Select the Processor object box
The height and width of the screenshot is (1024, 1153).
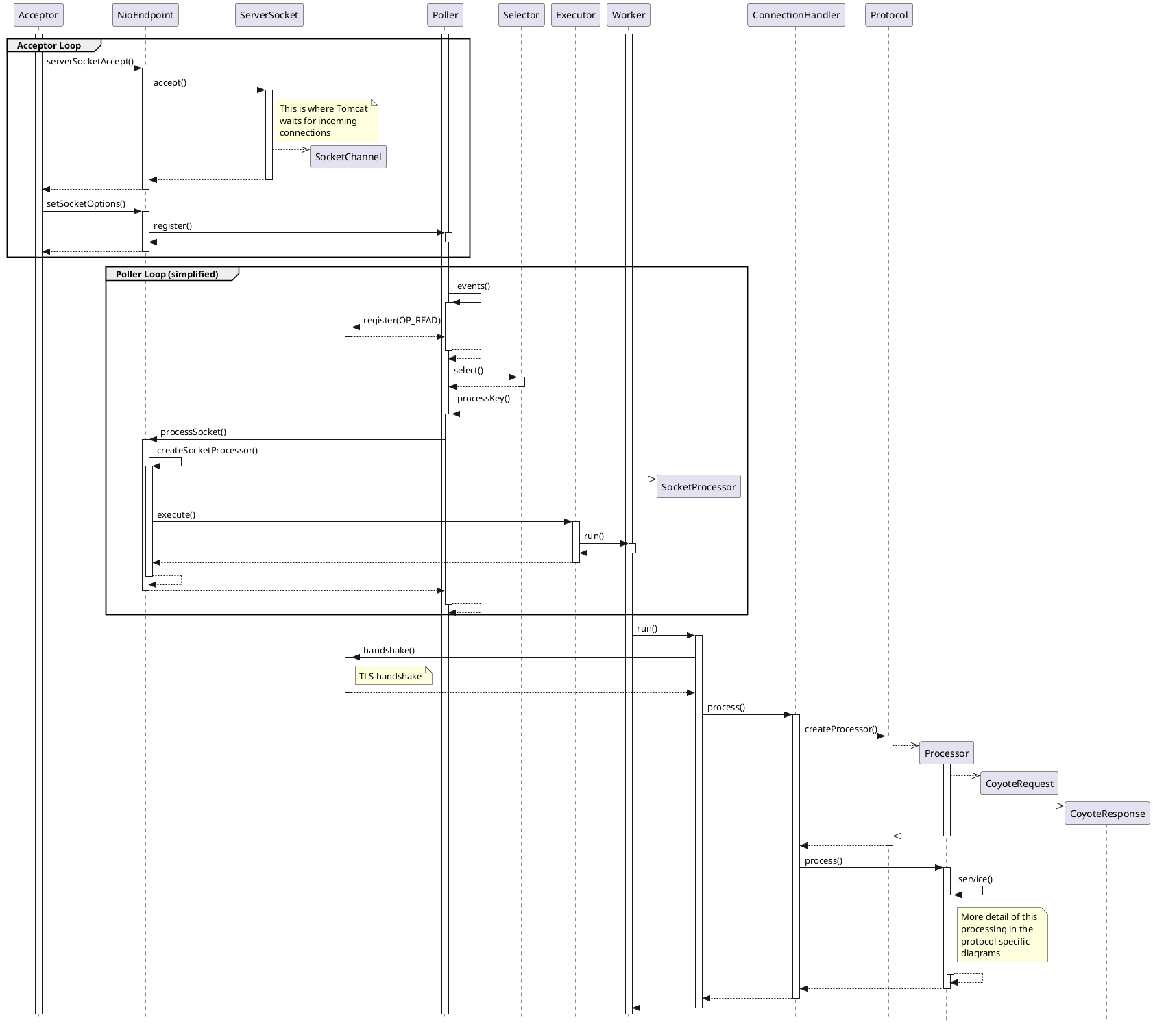947,753
